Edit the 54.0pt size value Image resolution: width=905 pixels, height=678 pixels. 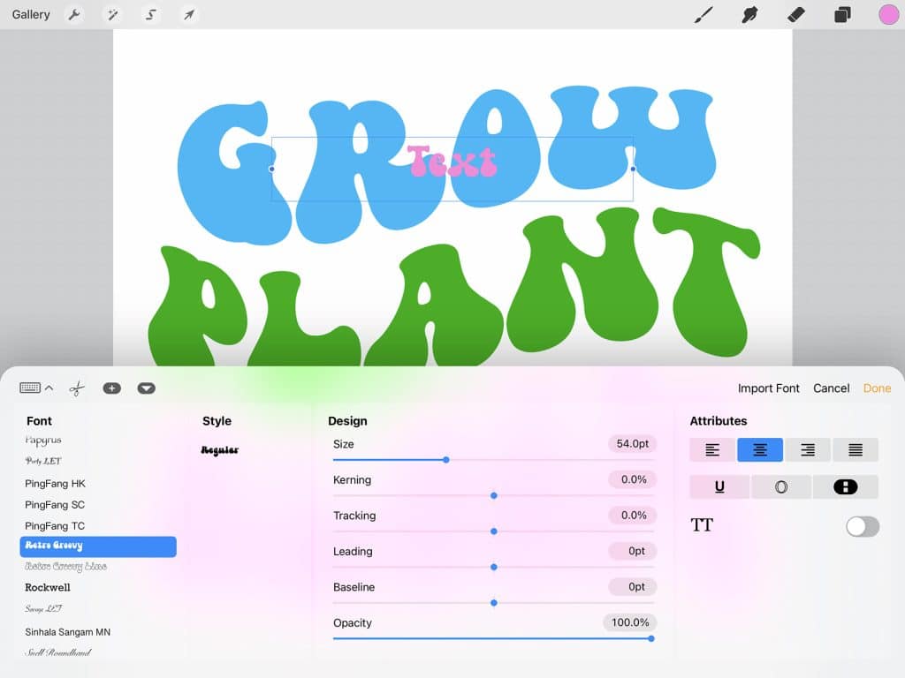[x=632, y=444]
